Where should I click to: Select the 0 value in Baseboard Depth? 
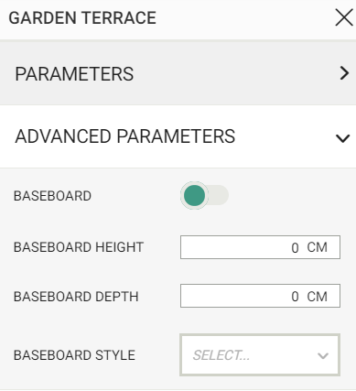[x=295, y=297]
